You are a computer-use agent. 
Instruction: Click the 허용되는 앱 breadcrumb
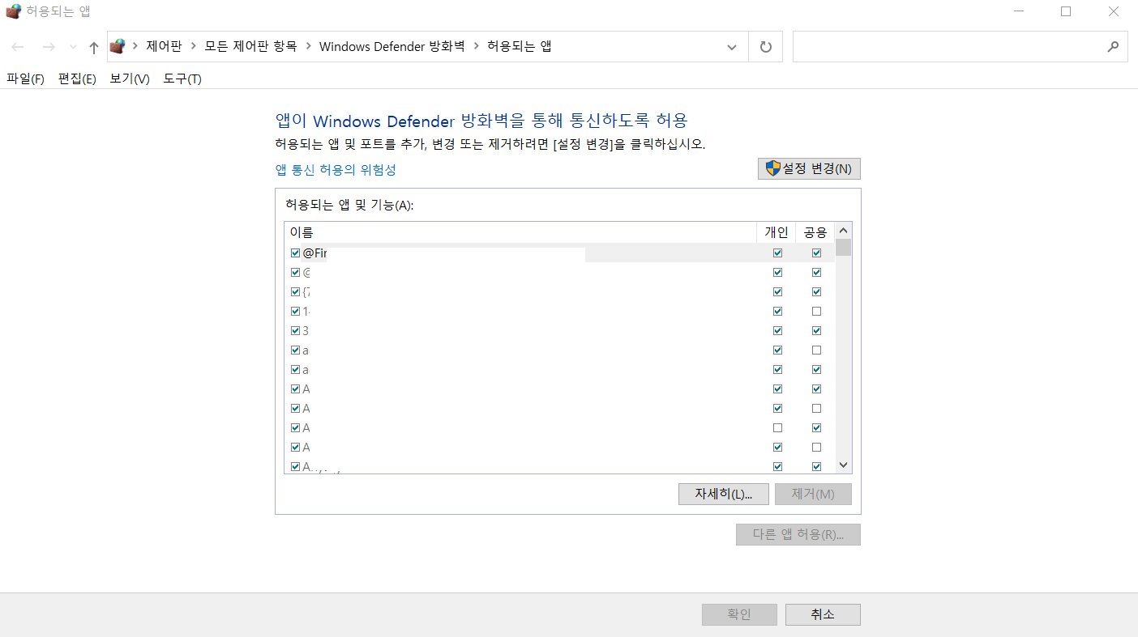click(519, 47)
